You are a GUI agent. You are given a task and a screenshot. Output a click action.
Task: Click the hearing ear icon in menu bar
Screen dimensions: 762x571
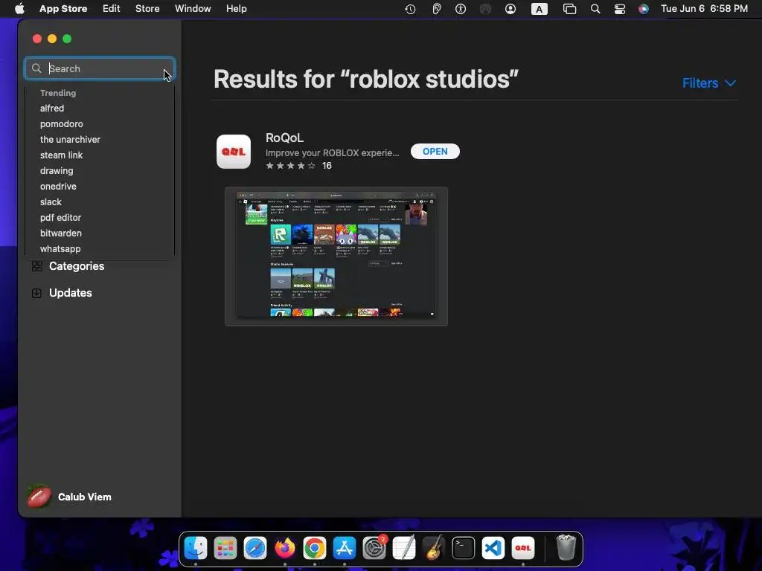(x=436, y=9)
